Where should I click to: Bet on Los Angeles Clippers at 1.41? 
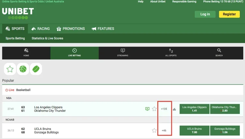click(195, 109)
